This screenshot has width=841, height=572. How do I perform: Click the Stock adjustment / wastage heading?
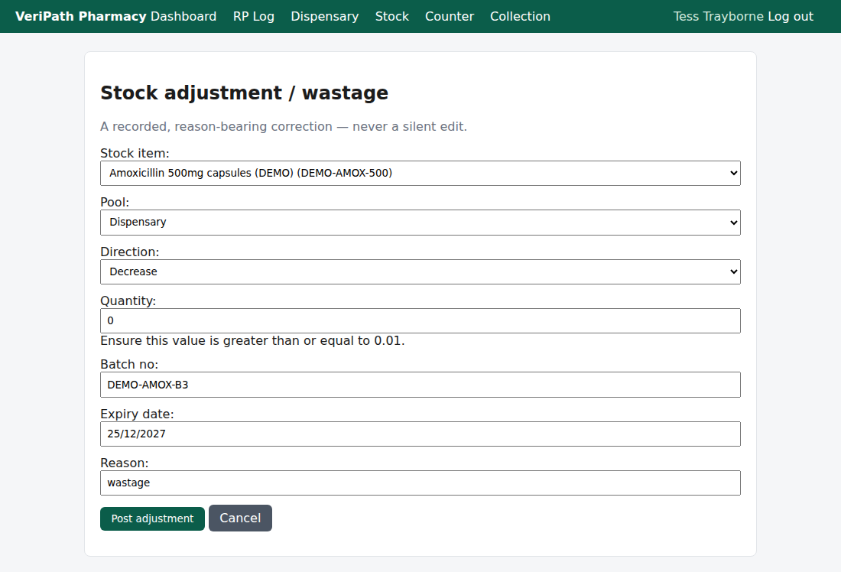(244, 93)
